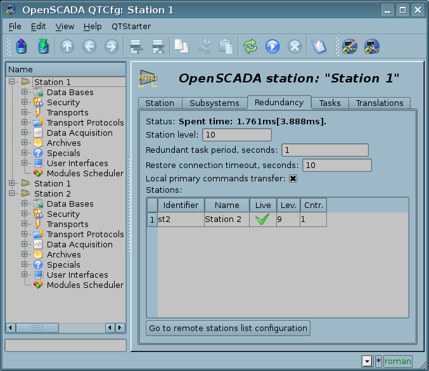Click the blue start/play toolbar icon
The width and height of the screenshot is (429, 371).
(x=272, y=46)
